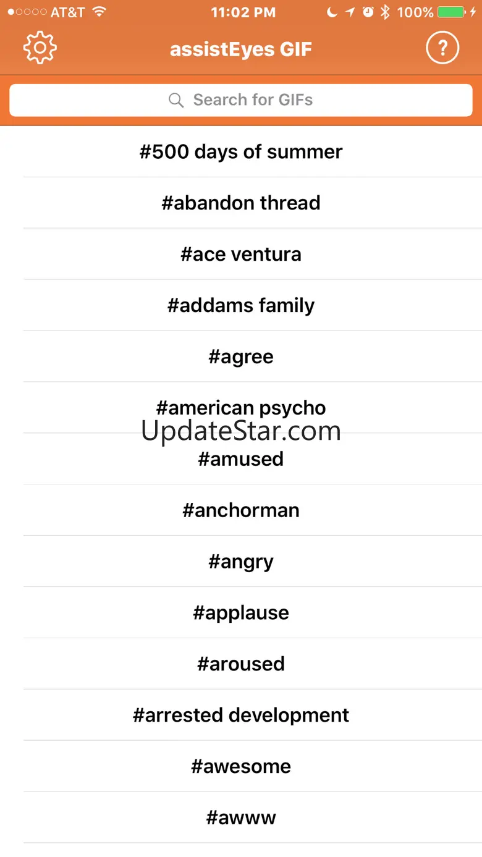Tap the Bluetooth status icon
This screenshot has height=857, width=482.
click(385, 12)
